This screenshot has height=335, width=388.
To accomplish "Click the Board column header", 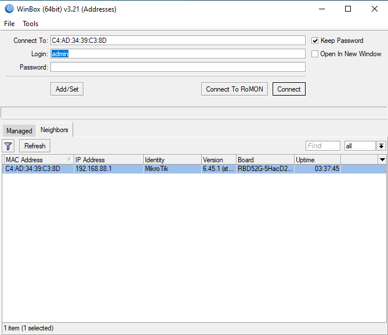I will [x=265, y=160].
